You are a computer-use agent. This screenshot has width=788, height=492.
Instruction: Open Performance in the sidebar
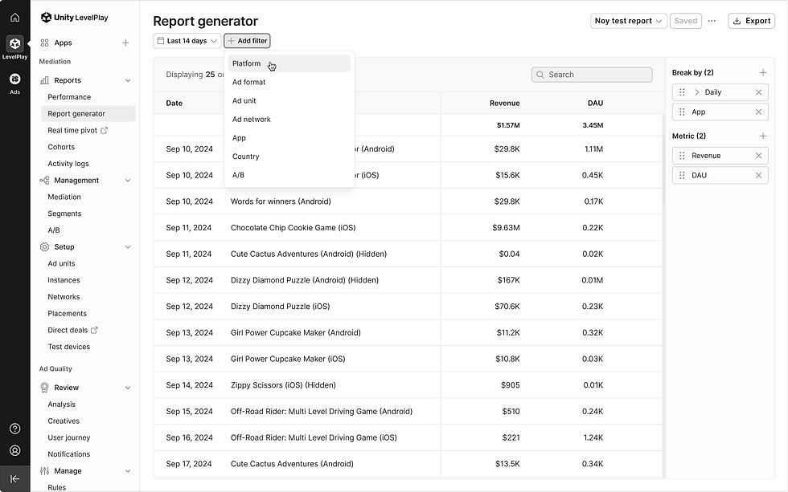[69, 97]
